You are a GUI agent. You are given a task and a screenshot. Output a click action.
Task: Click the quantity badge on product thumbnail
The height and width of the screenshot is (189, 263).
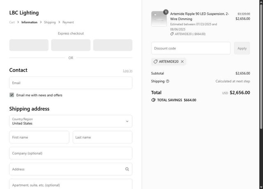tap(166, 12)
